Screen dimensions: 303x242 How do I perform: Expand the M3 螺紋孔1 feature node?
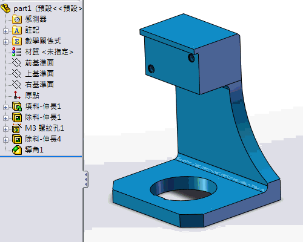tap(5, 129)
